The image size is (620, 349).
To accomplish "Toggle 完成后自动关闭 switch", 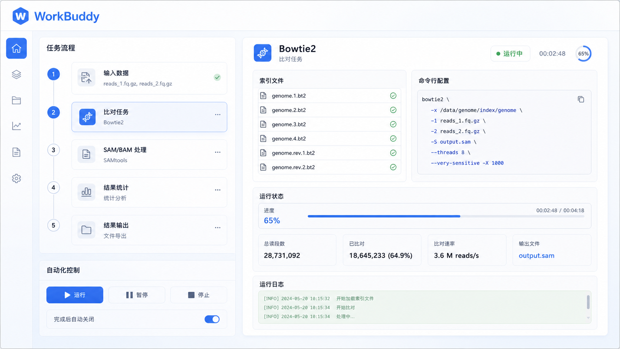I will pos(212,319).
